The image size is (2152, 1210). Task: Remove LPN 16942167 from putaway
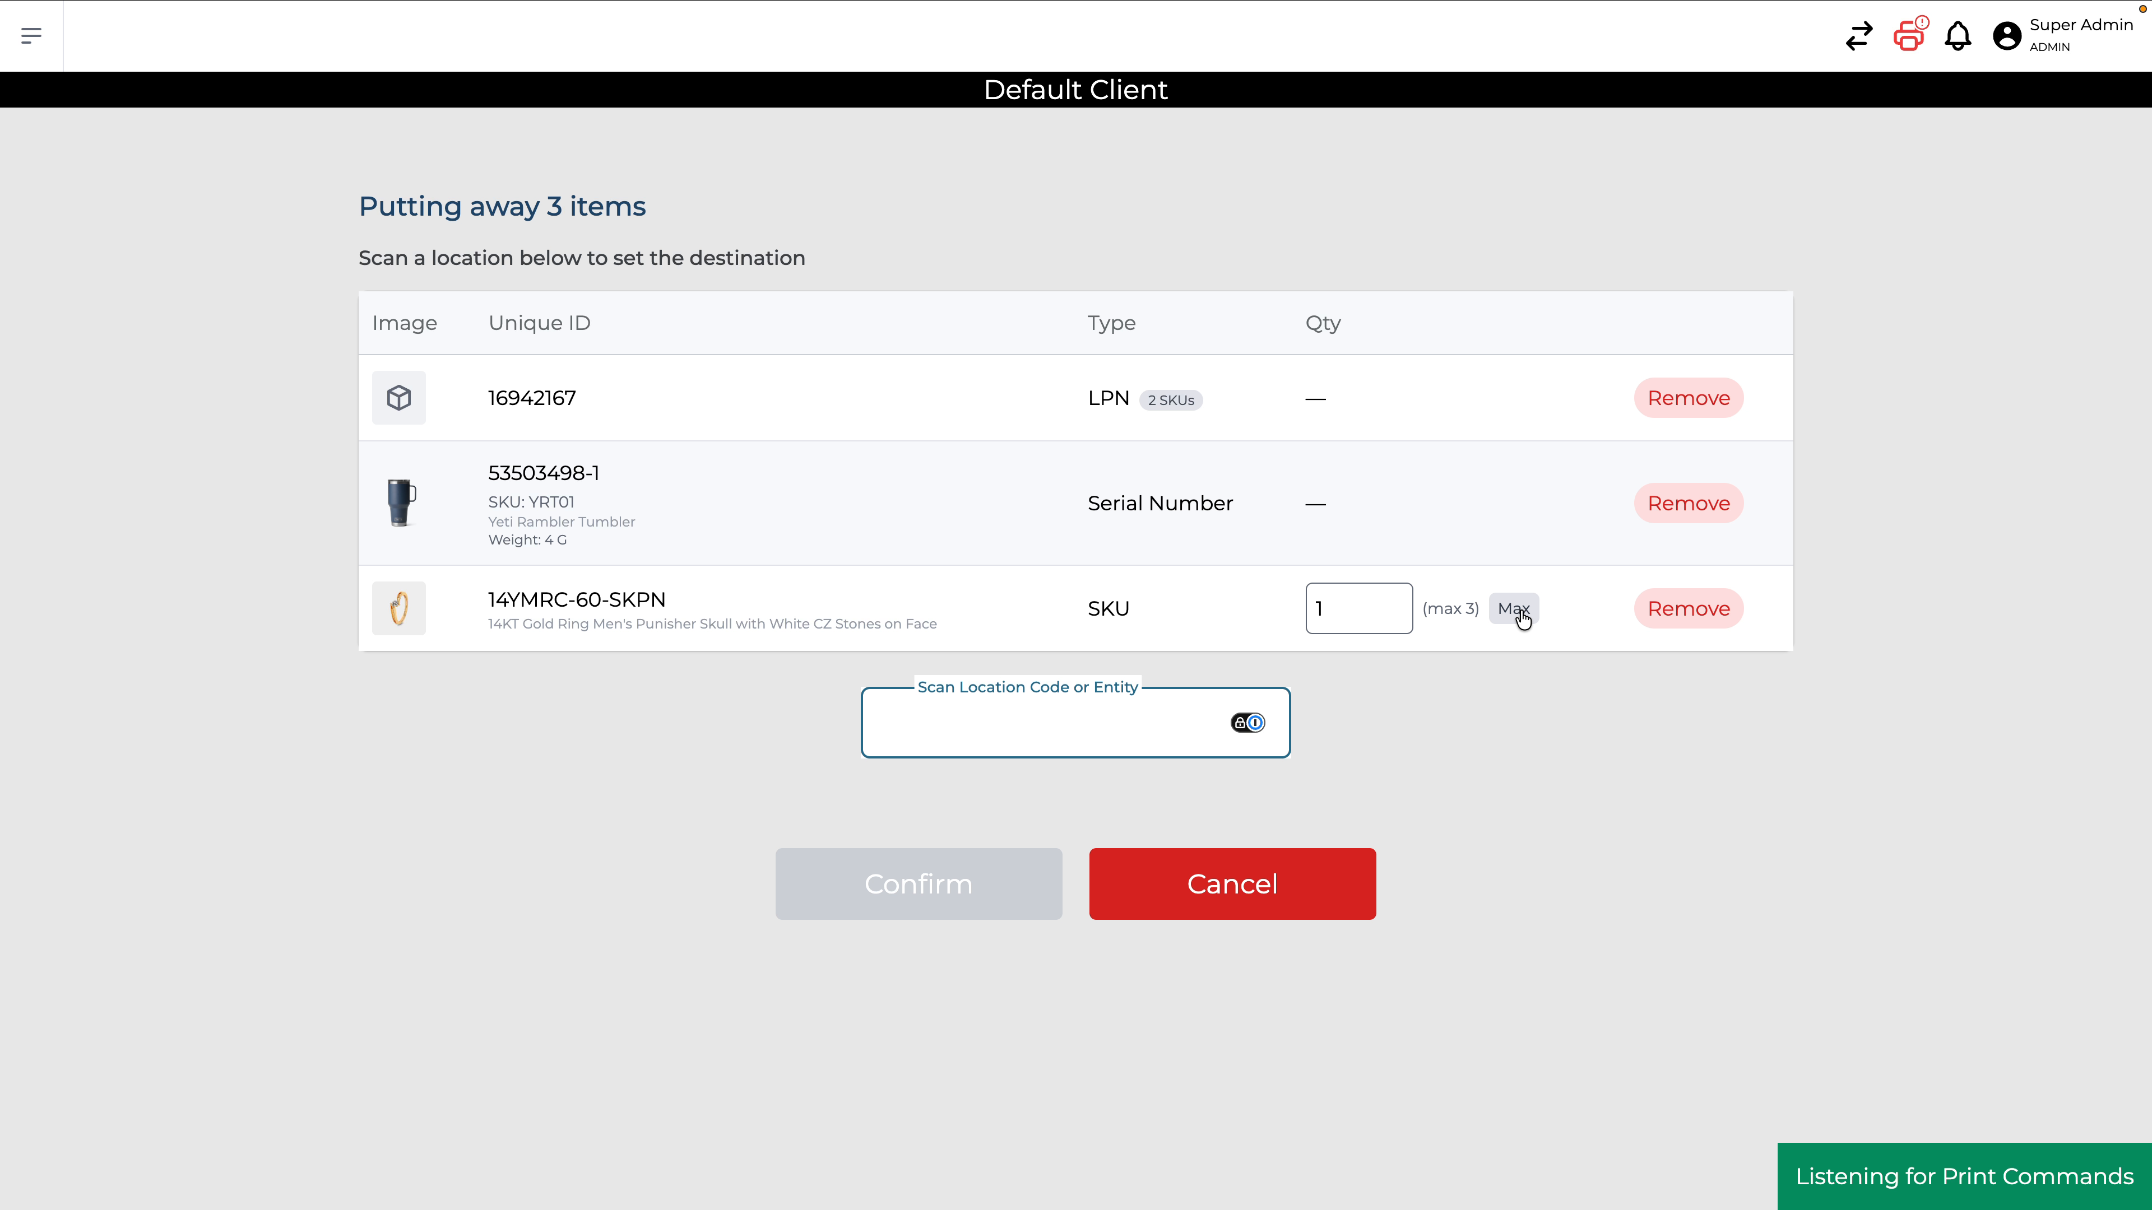(x=1689, y=398)
